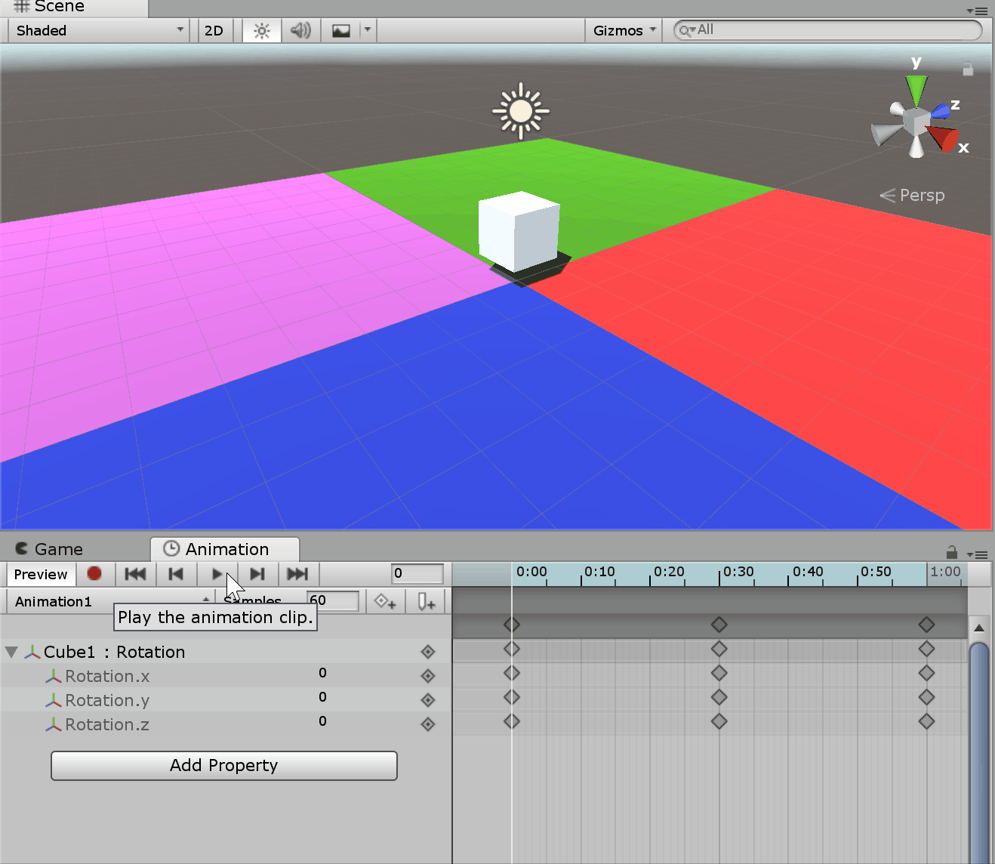995x864 pixels.
Task: Toggle scene audio speaker button
Action: 300,31
